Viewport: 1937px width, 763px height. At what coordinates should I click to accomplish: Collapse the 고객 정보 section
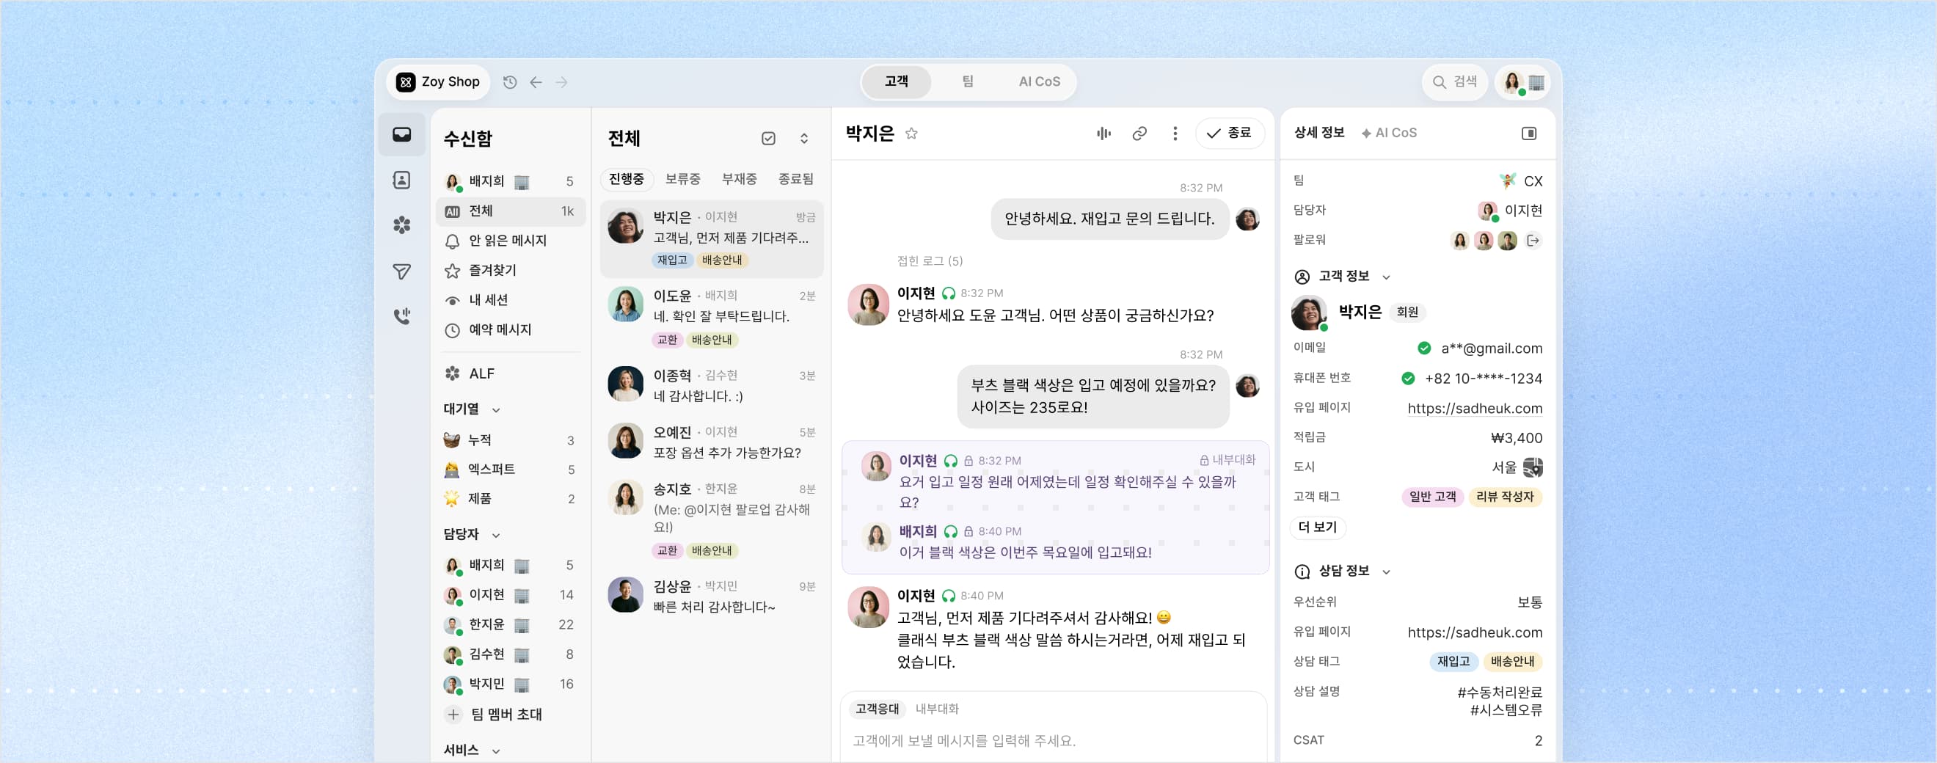click(1386, 277)
